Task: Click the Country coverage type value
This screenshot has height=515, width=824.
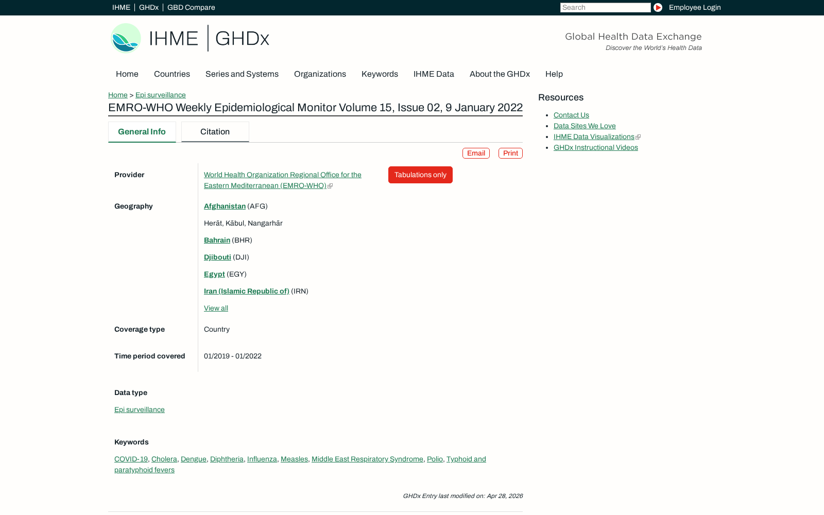Action: [x=217, y=329]
